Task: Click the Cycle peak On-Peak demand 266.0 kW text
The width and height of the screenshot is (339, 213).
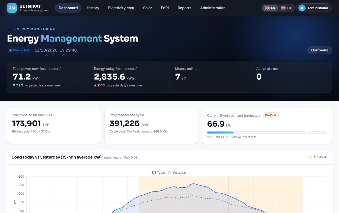Action: coord(139,131)
